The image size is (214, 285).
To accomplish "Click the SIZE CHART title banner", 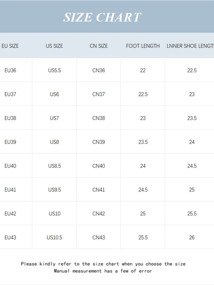I will tap(107, 16).
